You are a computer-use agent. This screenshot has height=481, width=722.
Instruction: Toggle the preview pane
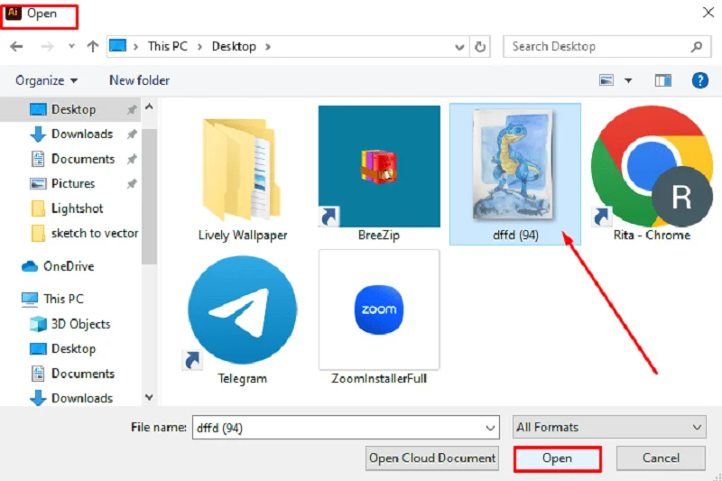[663, 81]
